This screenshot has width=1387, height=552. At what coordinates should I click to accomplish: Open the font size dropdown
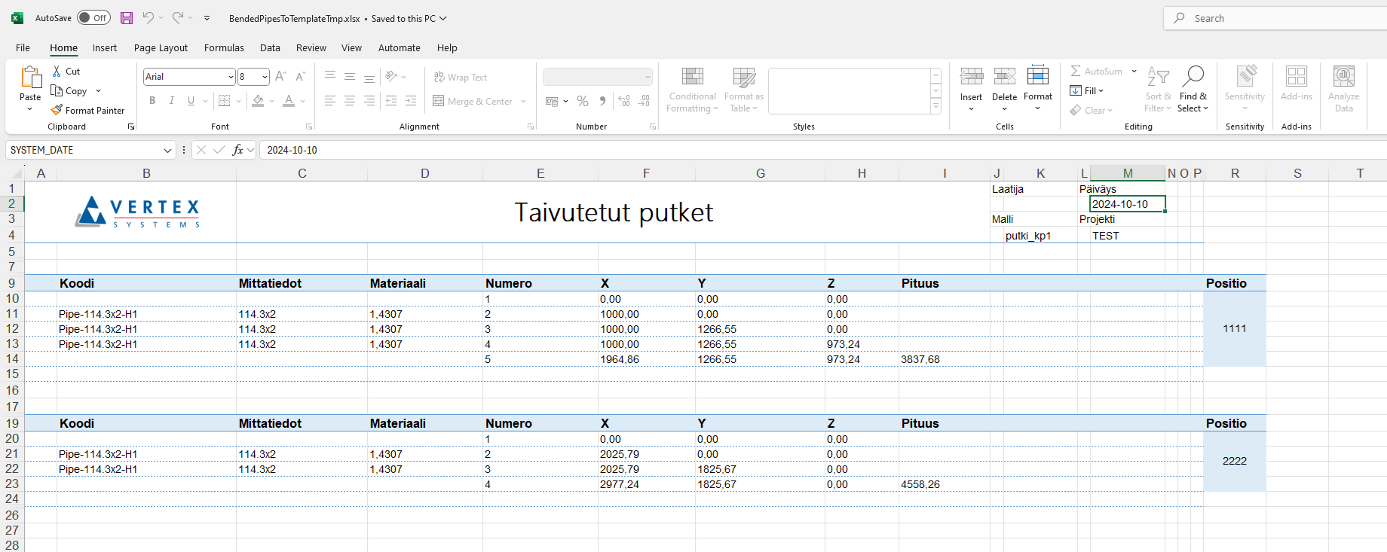[x=265, y=77]
